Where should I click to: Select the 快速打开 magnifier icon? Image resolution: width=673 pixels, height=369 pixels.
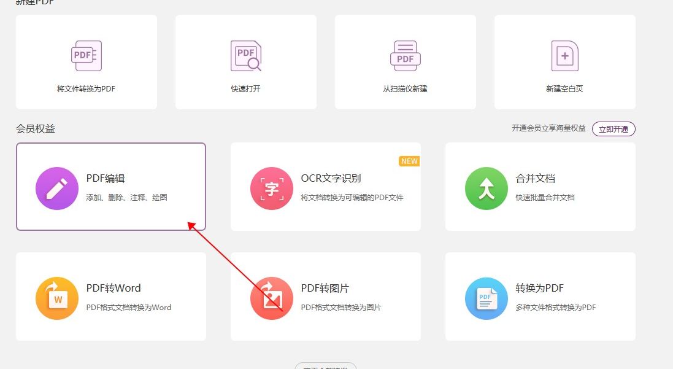coord(245,55)
